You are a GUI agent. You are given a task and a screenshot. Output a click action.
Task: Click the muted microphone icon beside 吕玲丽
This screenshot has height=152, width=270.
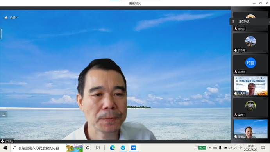point(236,72)
